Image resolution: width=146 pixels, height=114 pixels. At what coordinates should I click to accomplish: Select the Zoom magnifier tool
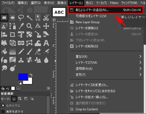[29, 26]
